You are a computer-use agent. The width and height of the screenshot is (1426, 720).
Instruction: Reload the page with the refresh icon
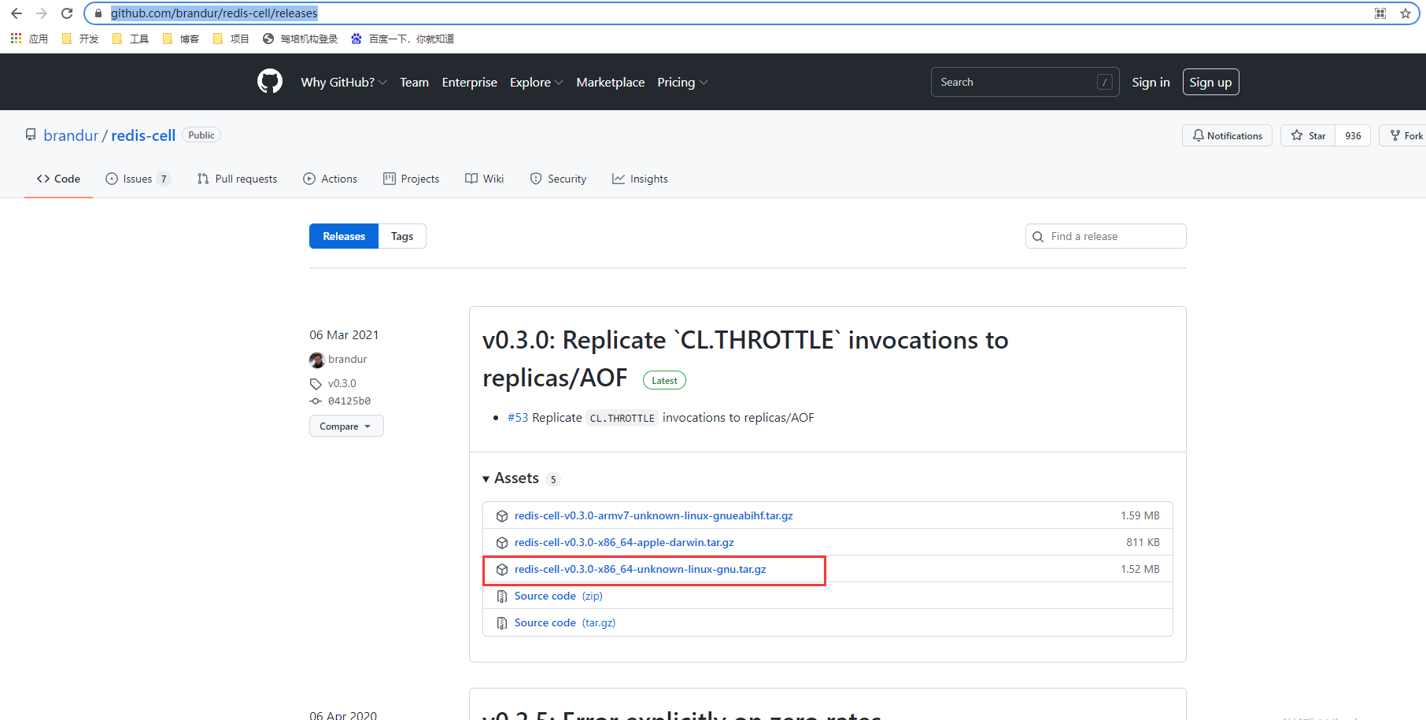click(x=66, y=13)
